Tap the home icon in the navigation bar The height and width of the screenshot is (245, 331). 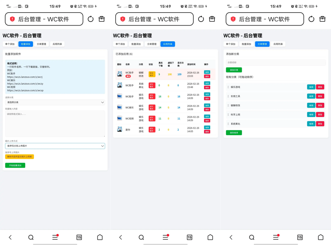tap(100, 237)
